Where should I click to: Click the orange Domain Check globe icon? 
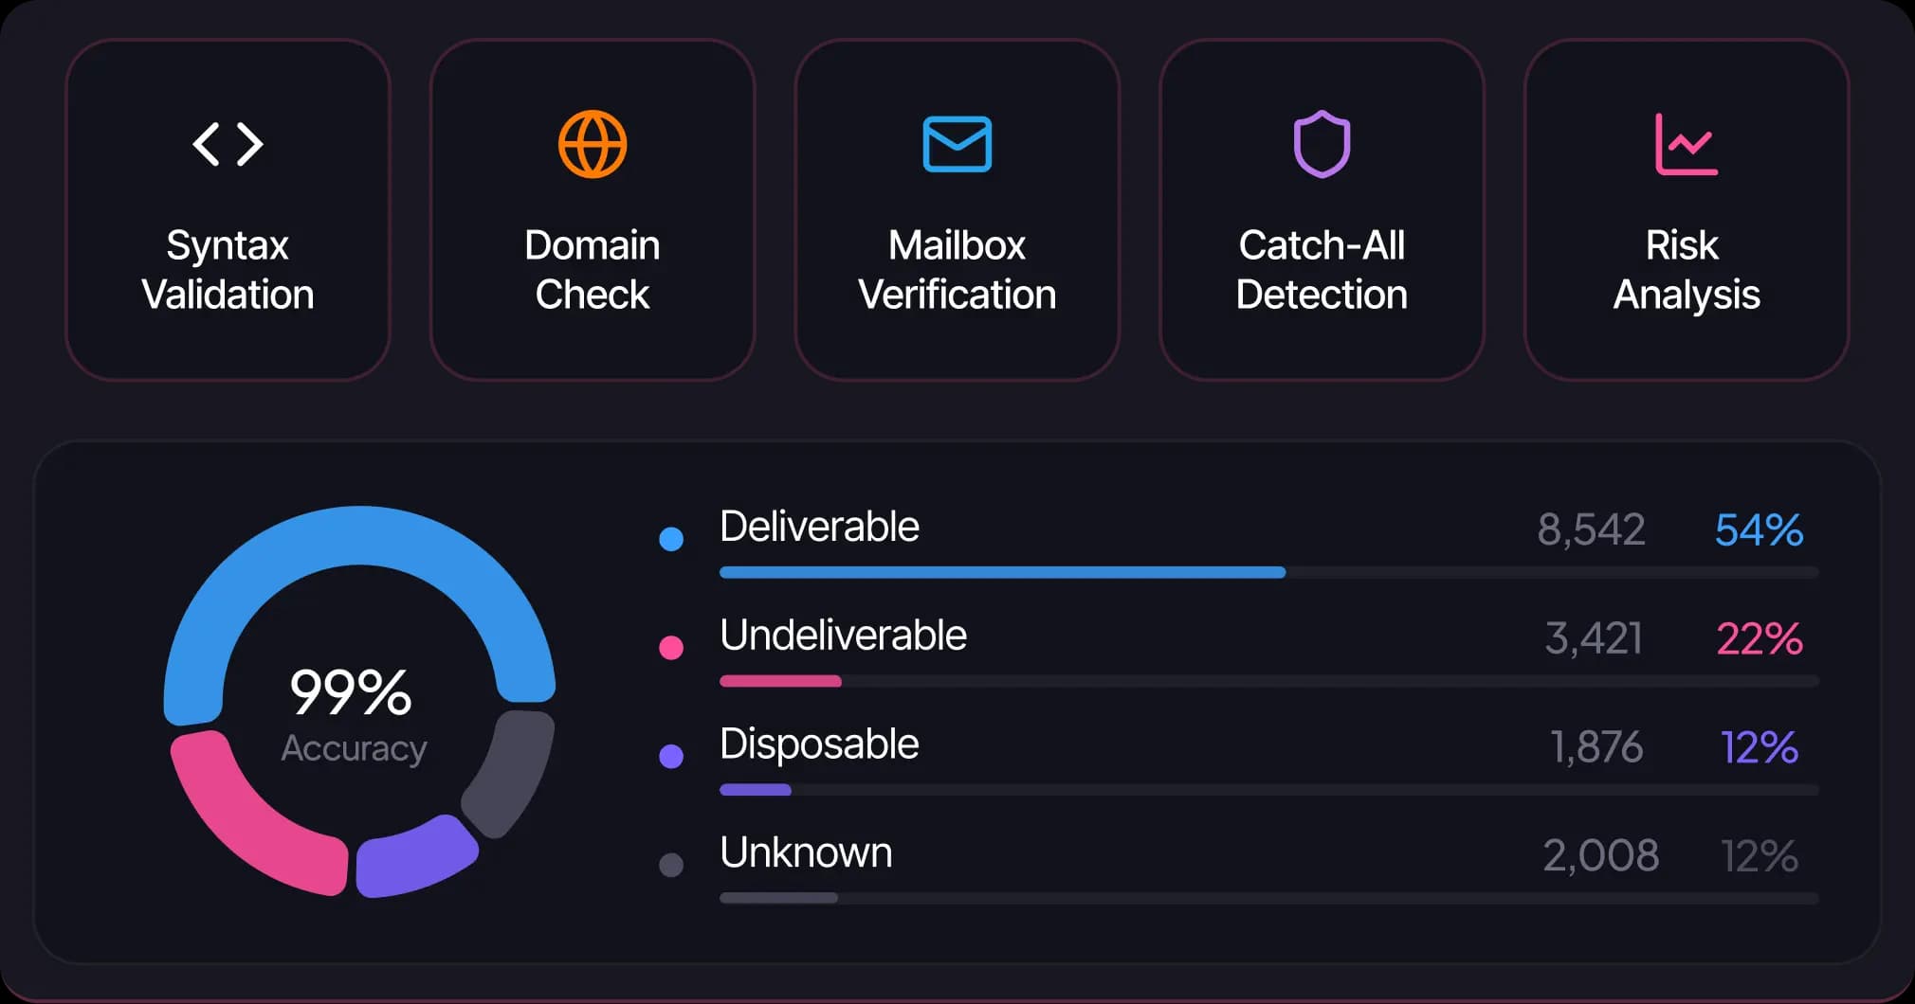click(x=593, y=144)
